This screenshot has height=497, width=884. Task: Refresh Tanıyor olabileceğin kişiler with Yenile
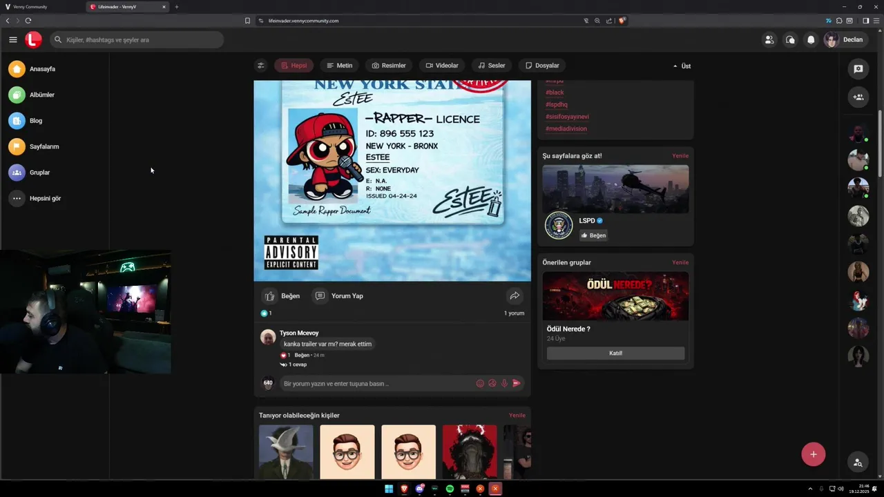tap(517, 416)
